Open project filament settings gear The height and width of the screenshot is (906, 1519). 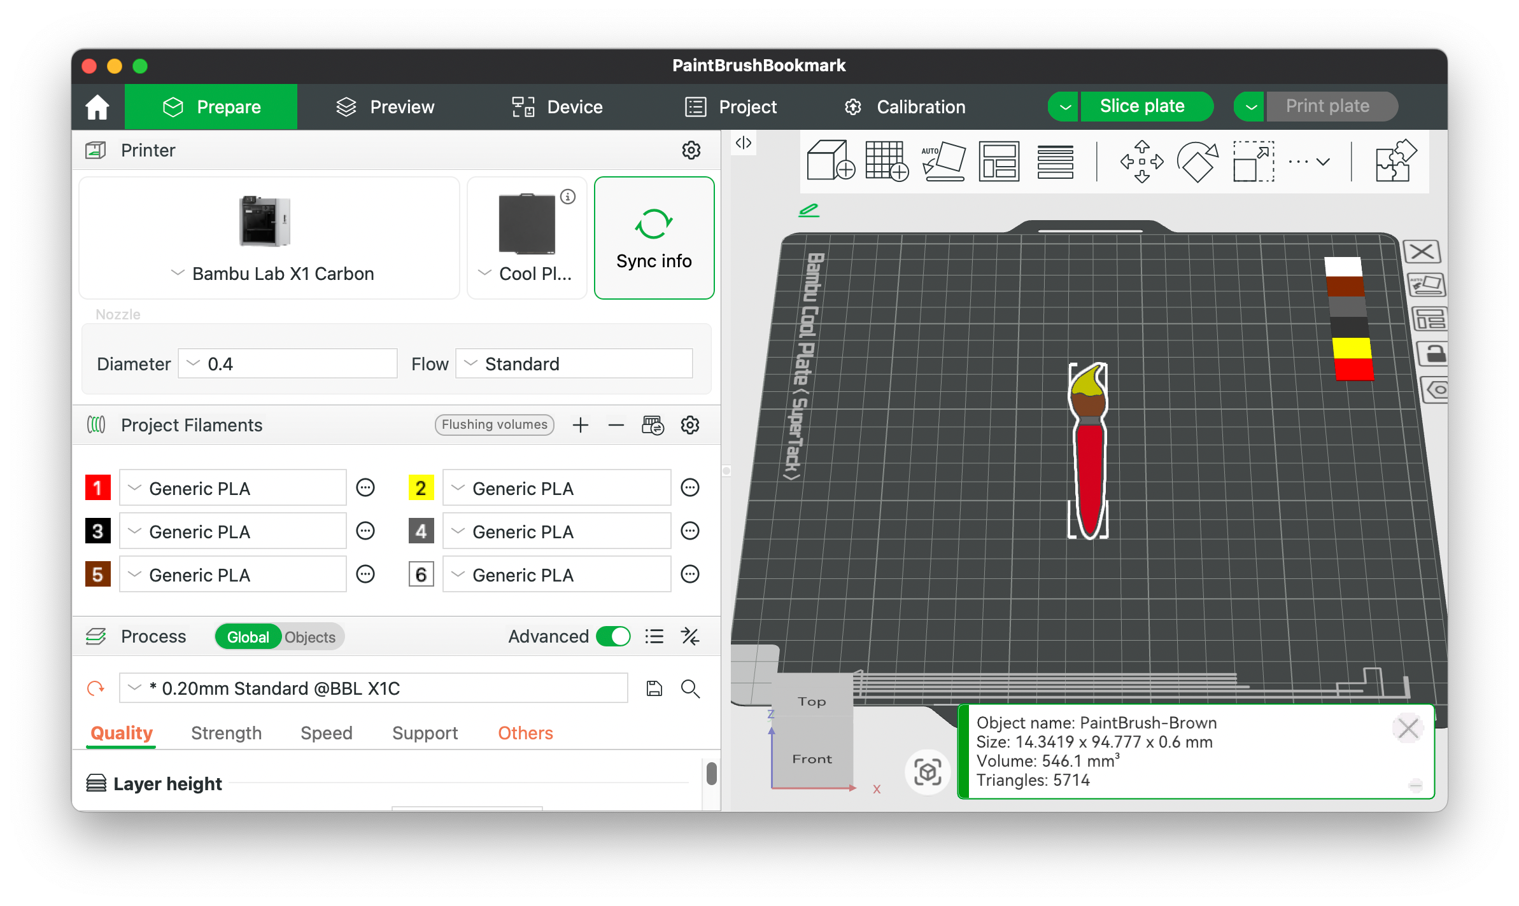(690, 425)
